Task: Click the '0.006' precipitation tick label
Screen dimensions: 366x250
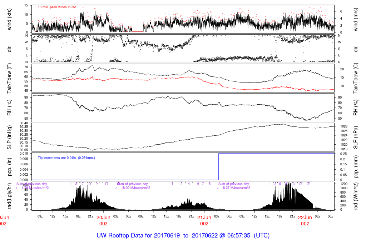Action: 24,164
